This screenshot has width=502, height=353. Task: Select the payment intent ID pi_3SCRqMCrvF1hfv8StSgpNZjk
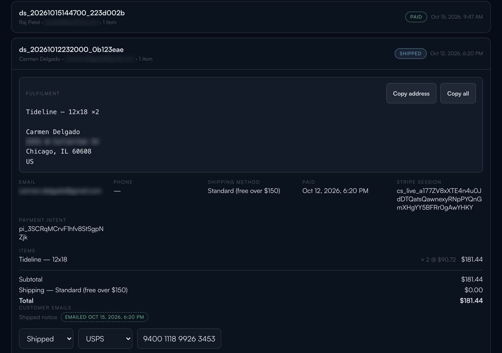pyautogui.click(x=61, y=233)
